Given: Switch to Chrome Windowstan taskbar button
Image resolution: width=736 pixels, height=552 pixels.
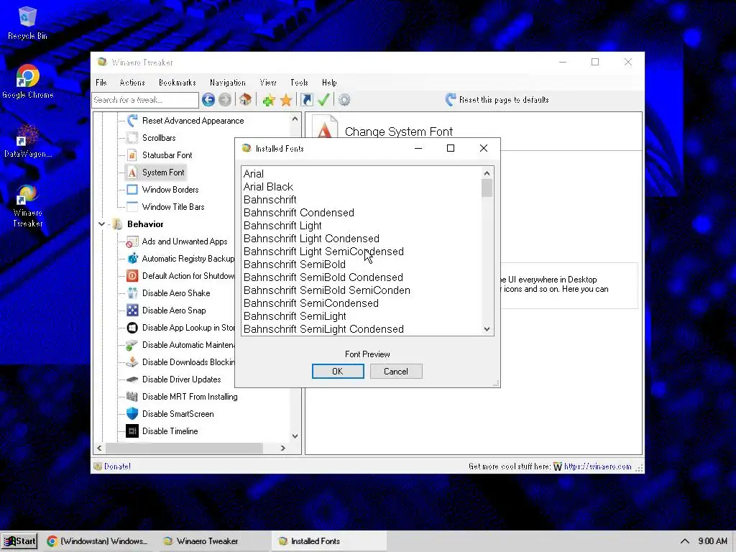Looking at the screenshot, I should point(97,541).
